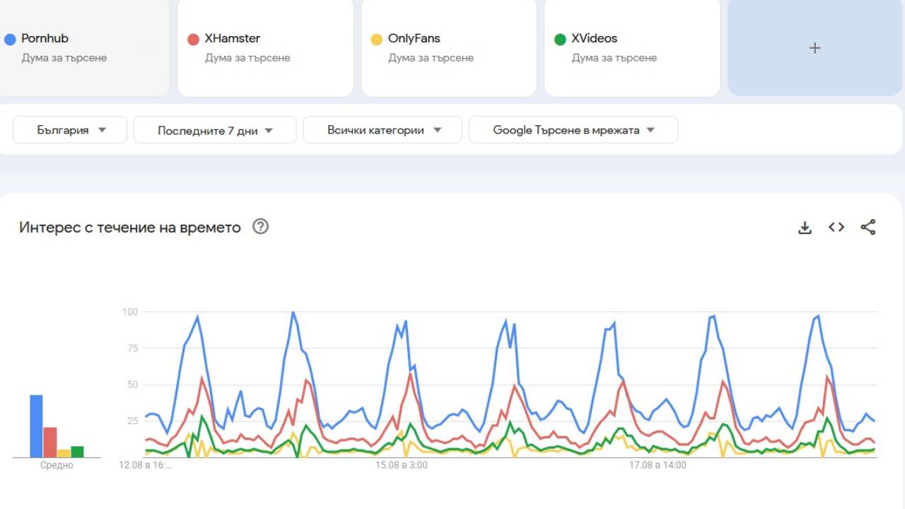Select the XHamster term card

tap(265, 48)
